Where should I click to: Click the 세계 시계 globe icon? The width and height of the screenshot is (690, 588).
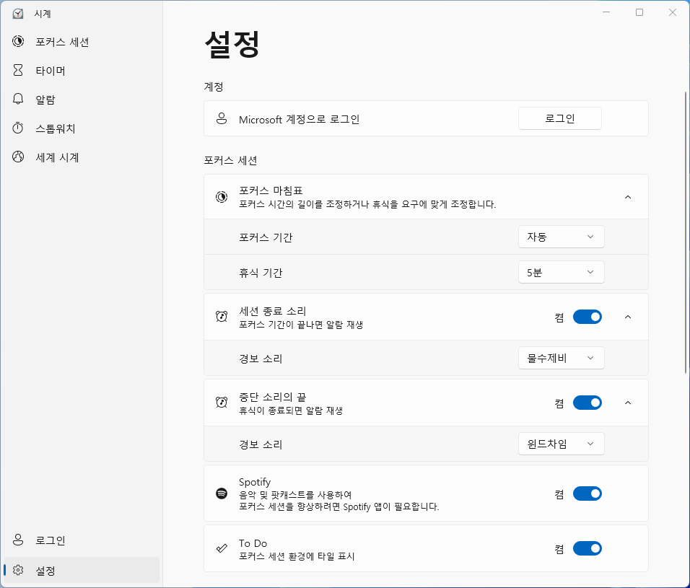[18, 157]
